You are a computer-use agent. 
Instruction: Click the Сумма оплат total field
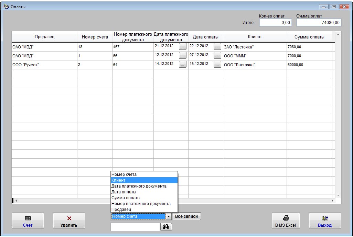click(319, 23)
